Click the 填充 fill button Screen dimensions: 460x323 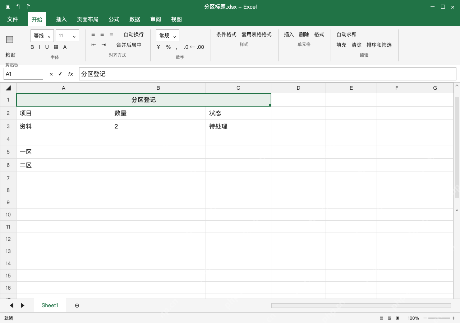(x=341, y=45)
